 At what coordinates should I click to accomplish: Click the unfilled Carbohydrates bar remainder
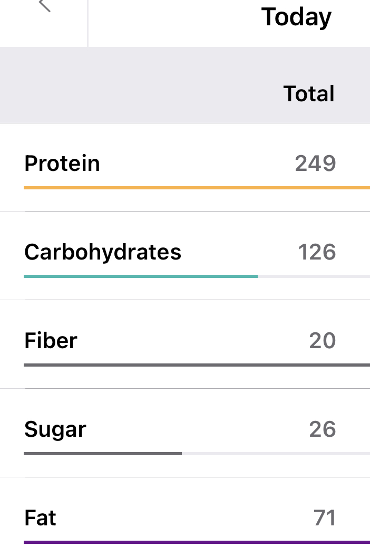click(314, 276)
